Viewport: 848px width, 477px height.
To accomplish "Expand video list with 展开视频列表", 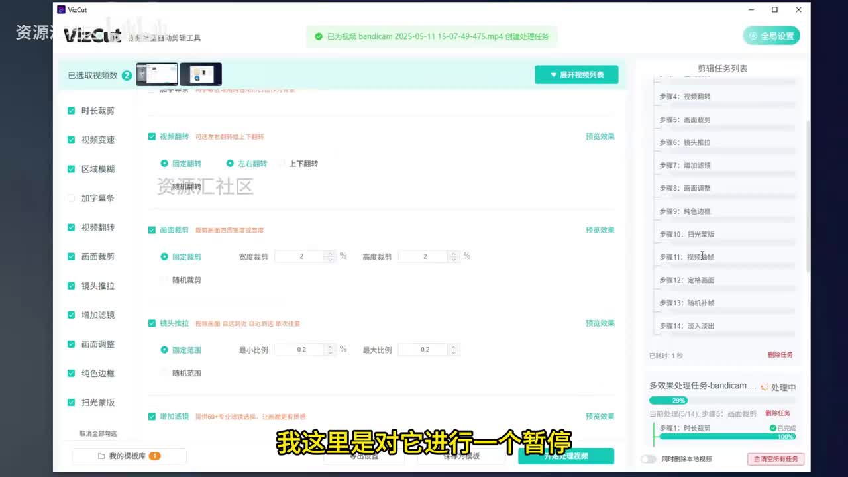I will [x=576, y=75].
